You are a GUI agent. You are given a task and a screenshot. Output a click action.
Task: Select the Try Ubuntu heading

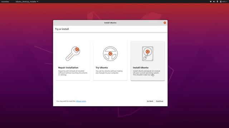(x=102, y=68)
